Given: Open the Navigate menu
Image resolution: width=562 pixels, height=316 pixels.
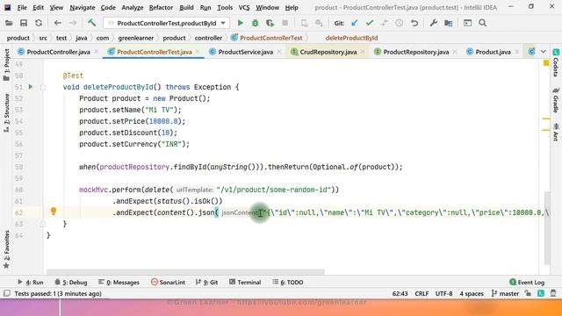Looking at the screenshot, I should (x=82, y=7).
